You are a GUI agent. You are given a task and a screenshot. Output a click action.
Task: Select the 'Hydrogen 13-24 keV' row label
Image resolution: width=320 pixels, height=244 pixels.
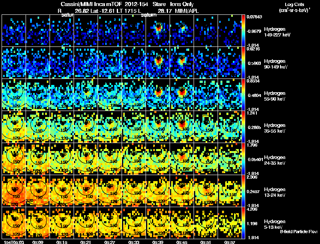tap(275, 192)
